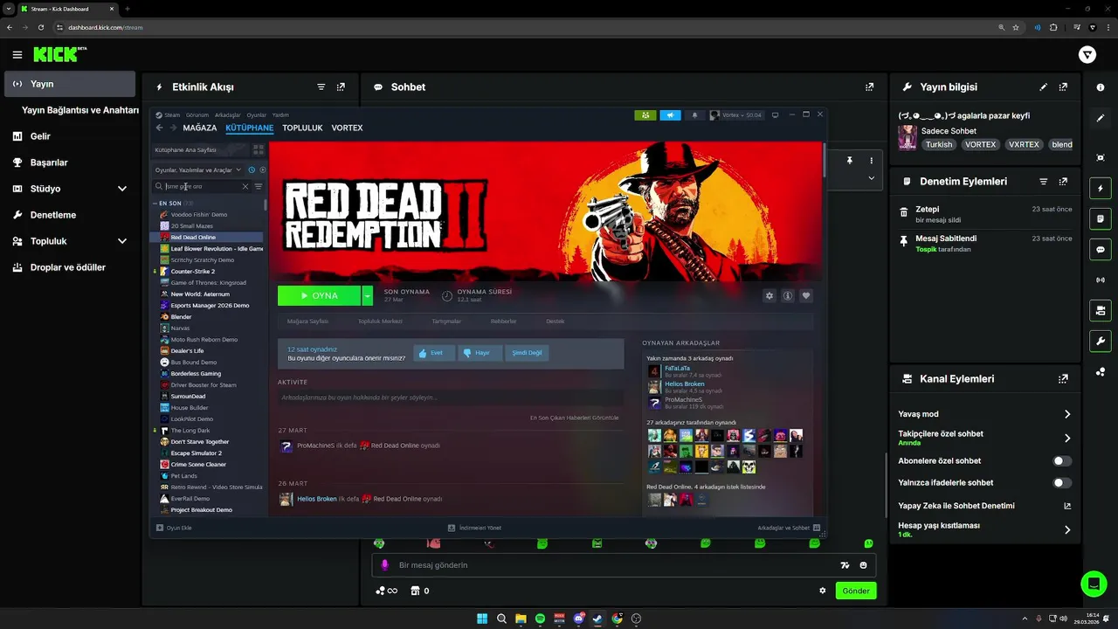Filter the Etkinlik Akışı feed
Image resolution: width=1118 pixels, height=629 pixels.
(x=321, y=87)
